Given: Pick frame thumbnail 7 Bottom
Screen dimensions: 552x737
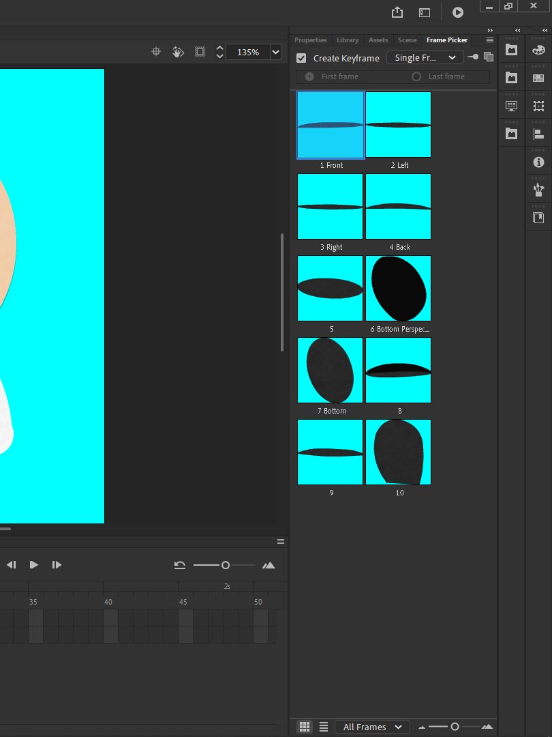Looking at the screenshot, I should pyautogui.click(x=330, y=370).
